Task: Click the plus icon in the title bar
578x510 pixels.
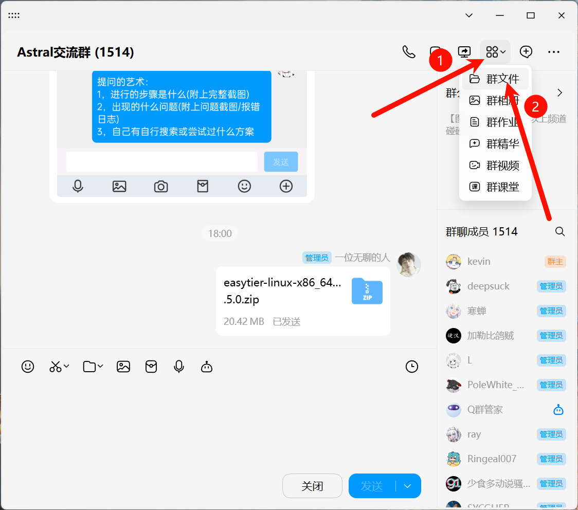Action: 526,51
